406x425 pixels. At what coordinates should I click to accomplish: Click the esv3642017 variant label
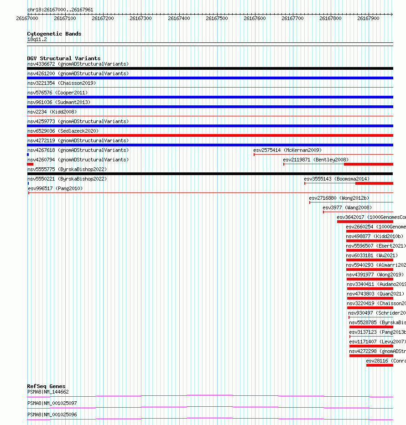pos(371,217)
